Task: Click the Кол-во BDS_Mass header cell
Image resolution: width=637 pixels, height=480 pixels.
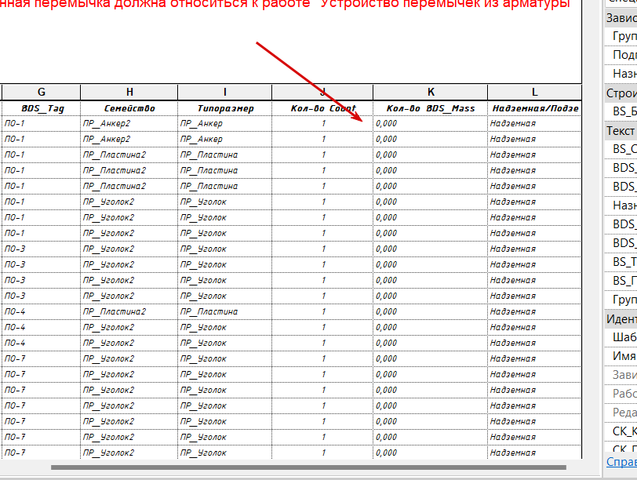Action: tap(431, 108)
